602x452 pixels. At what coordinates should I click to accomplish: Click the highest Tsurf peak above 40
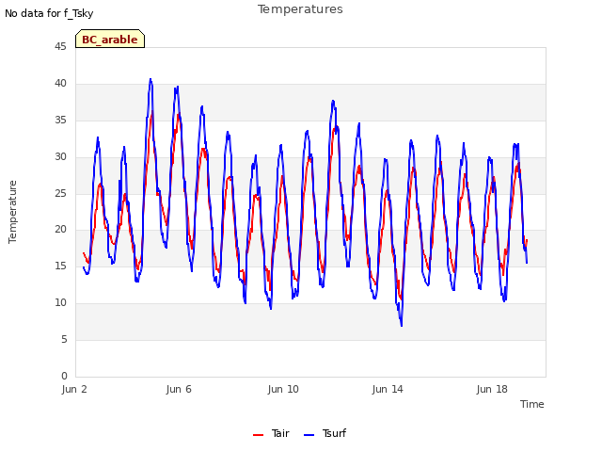150,79
